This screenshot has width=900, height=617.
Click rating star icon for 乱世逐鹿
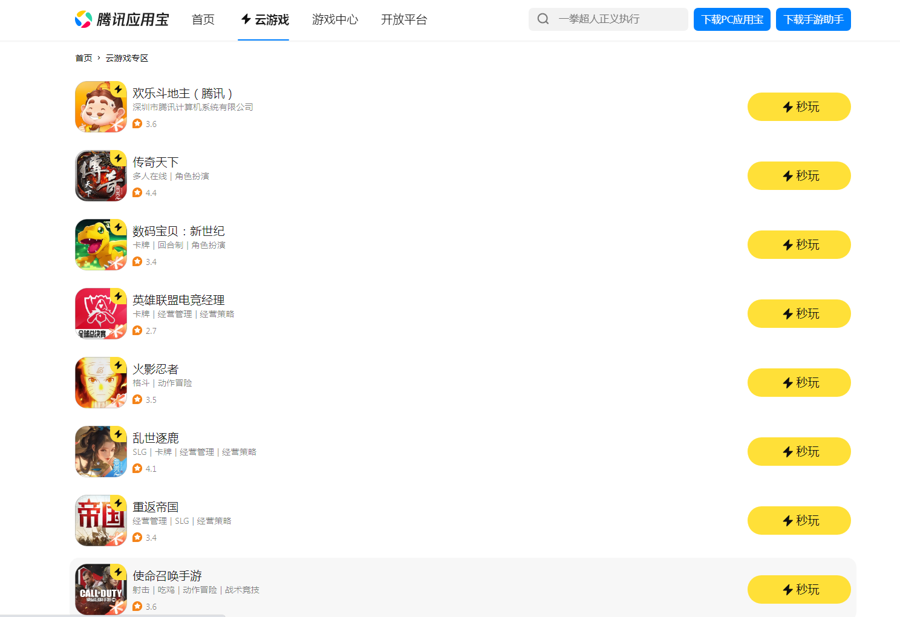click(137, 468)
